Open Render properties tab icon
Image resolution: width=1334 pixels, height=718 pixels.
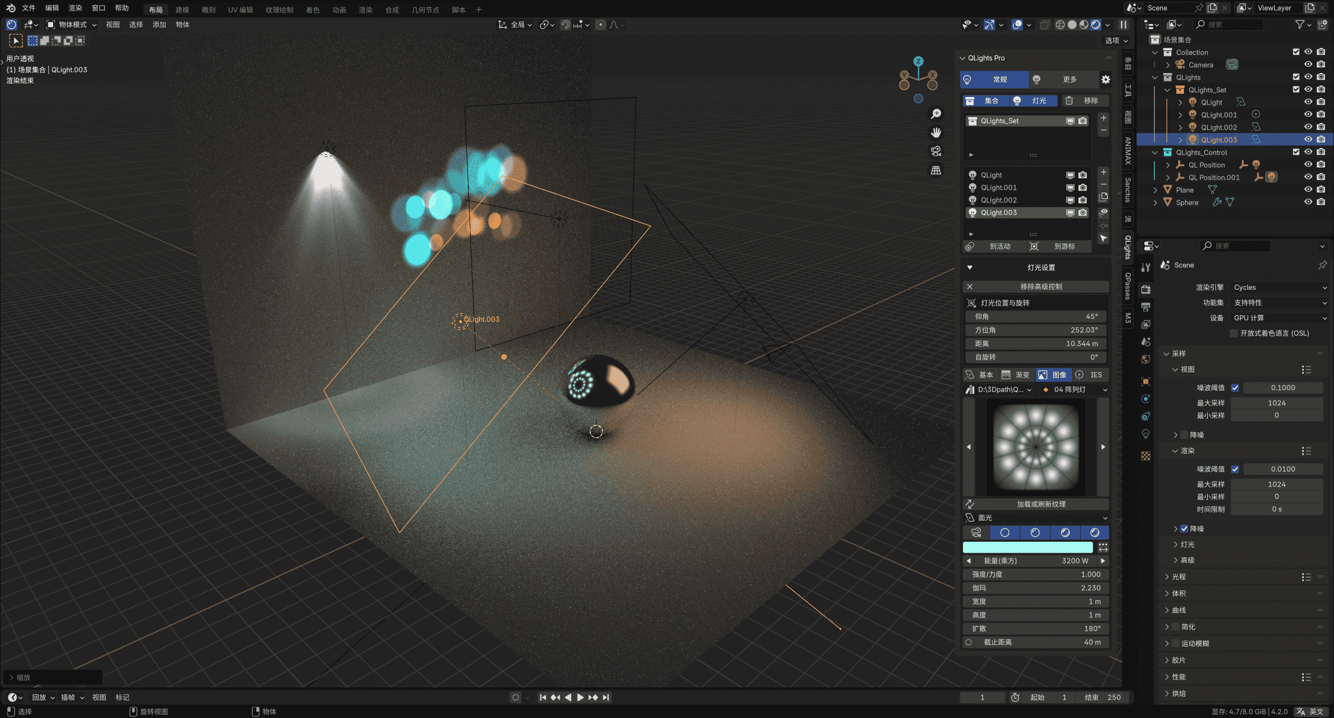tap(1145, 289)
